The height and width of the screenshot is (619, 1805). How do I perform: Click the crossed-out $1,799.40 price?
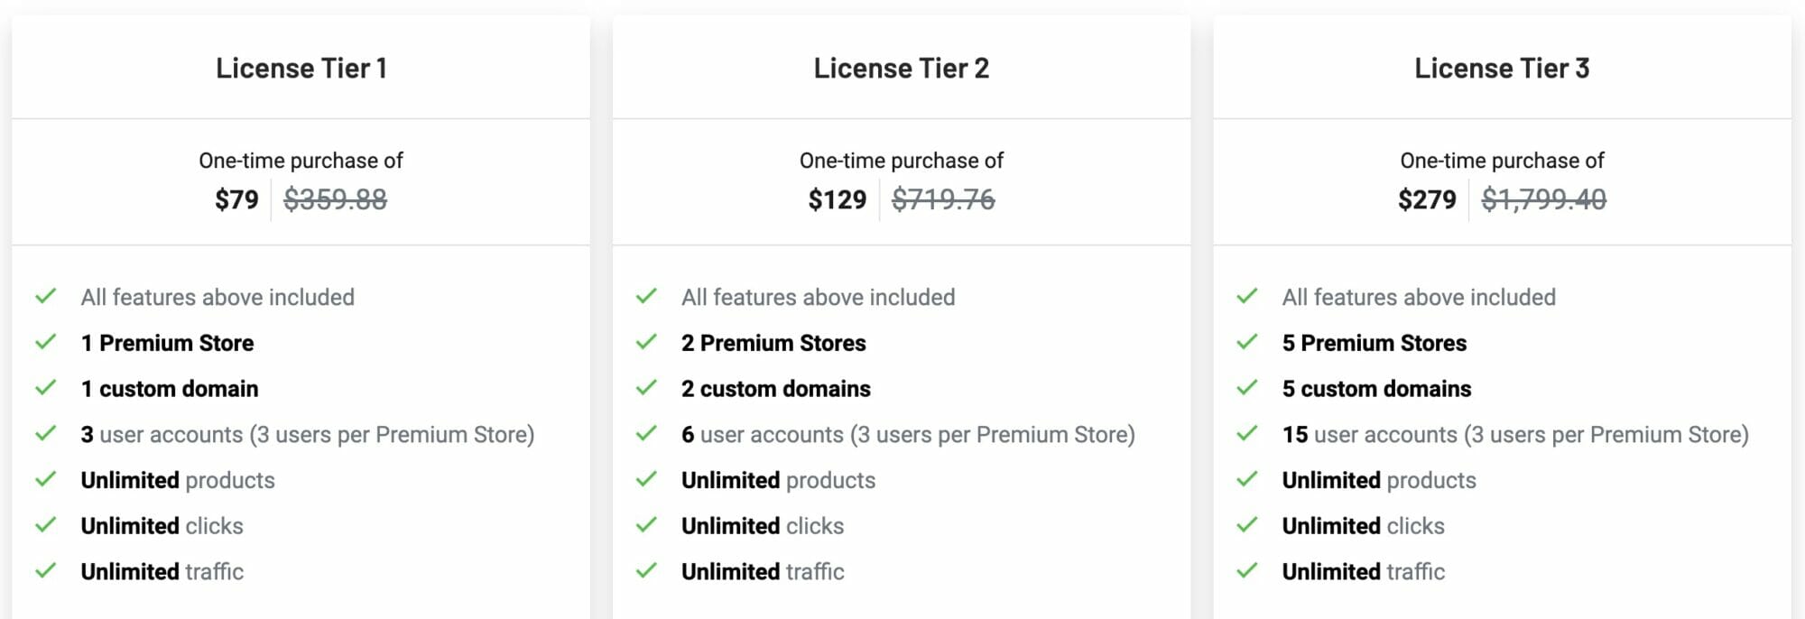[1544, 199]
